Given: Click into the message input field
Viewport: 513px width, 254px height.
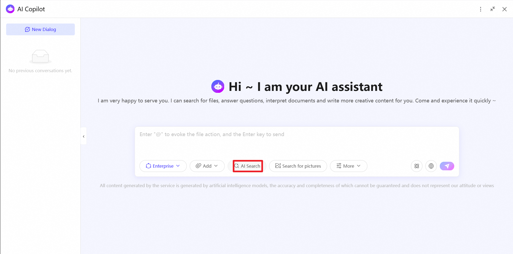Looking at the screenshot, I should point(297,142).
